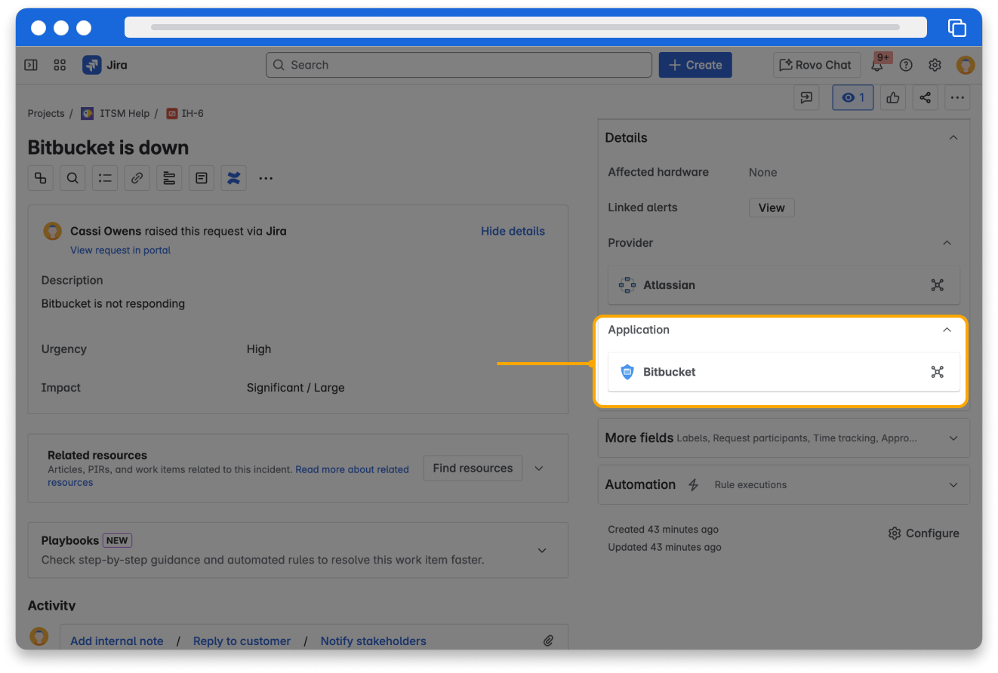Select Notify stakeholders
Image resolution: width=998 pixels, height=673 pixels.
tap(374, 641)
